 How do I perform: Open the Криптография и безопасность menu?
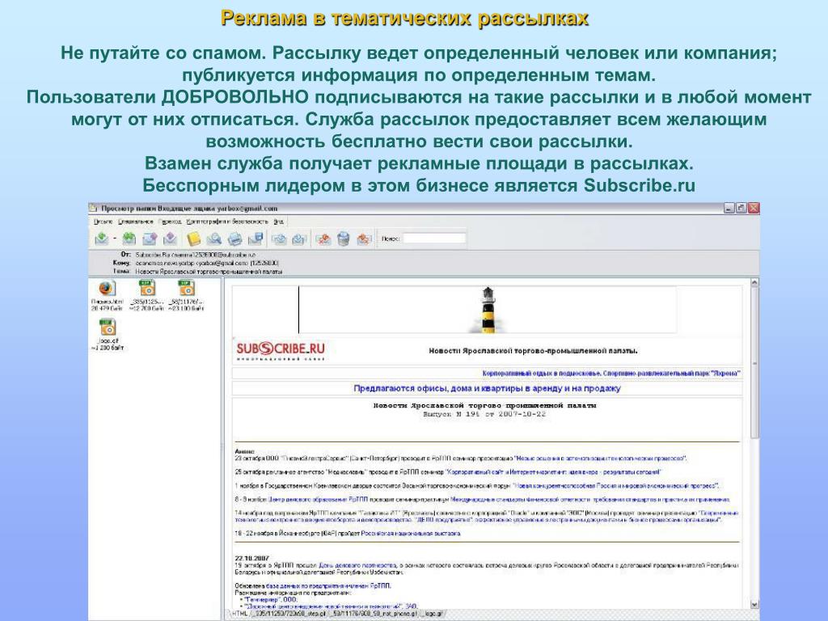227,222
